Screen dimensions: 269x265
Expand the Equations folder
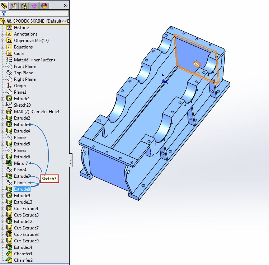pos(3,47)
